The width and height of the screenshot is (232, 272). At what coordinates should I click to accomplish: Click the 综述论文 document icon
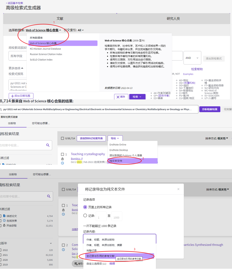[x=4, y=216]
